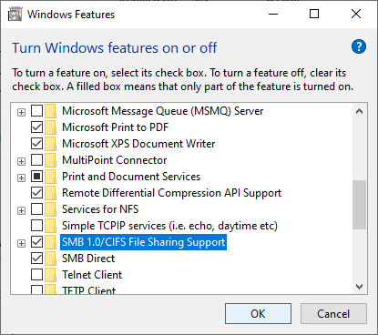Image resolution: width=378 pixels, height=335 pixels.
Task: Click folder icon beside MultiPoint Connector
Action: (x=50, y=160)
